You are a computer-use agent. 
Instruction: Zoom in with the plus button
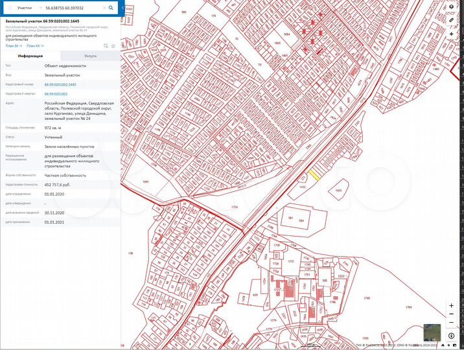coord(451,306)
